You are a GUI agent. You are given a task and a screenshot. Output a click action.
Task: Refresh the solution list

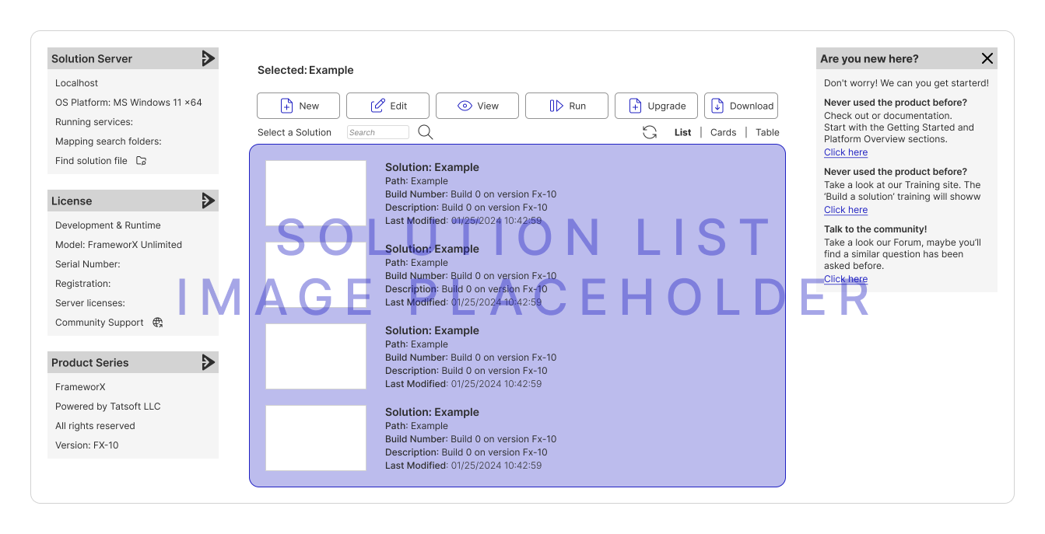(x=650, y=132)
